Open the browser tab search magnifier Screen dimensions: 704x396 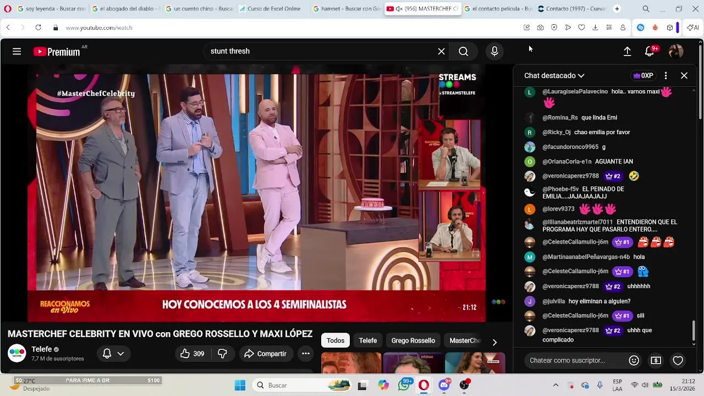pos(646,9)
